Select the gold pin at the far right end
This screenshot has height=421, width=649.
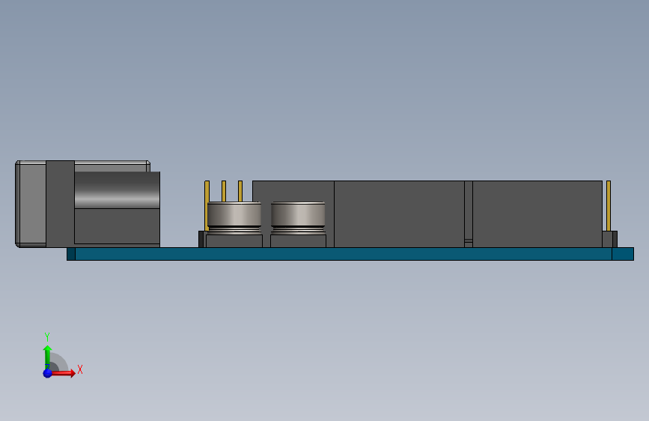[x=609, y=205]
